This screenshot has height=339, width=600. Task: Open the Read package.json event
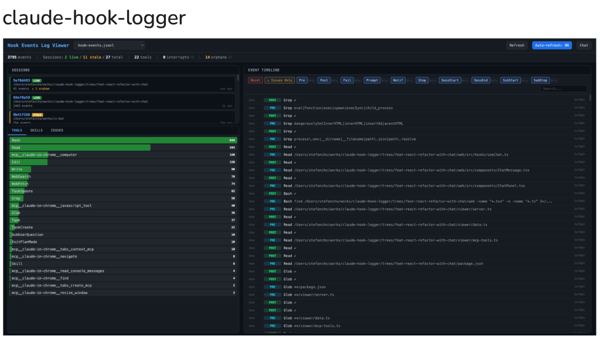coord(417,263)
